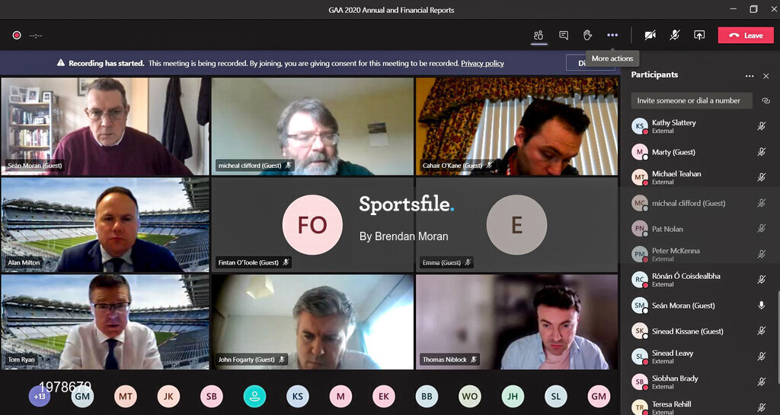Click the BB avatar in bottom strip
Viewport: 780px width, 415px height.
click(x=427, y=396)
